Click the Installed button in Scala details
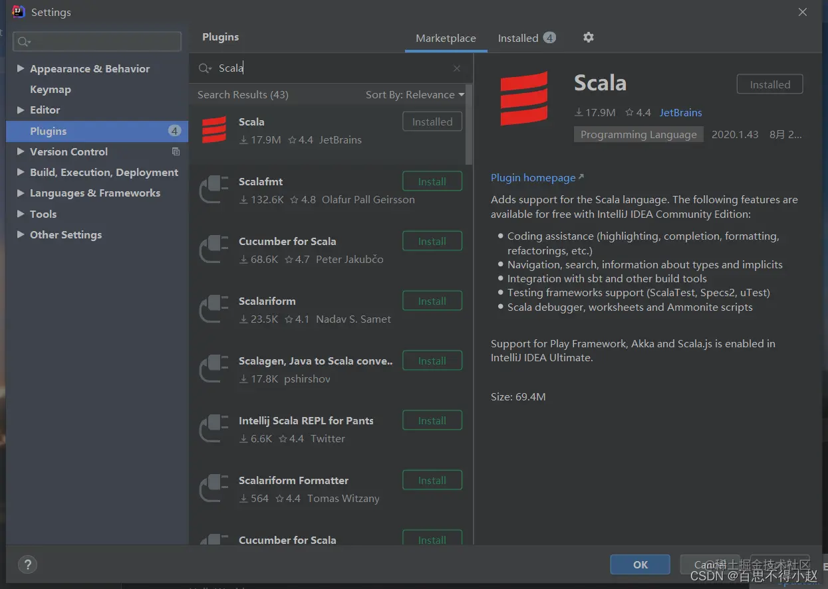The height and width of the screenshot is (589, 828). tap(769, 84)
